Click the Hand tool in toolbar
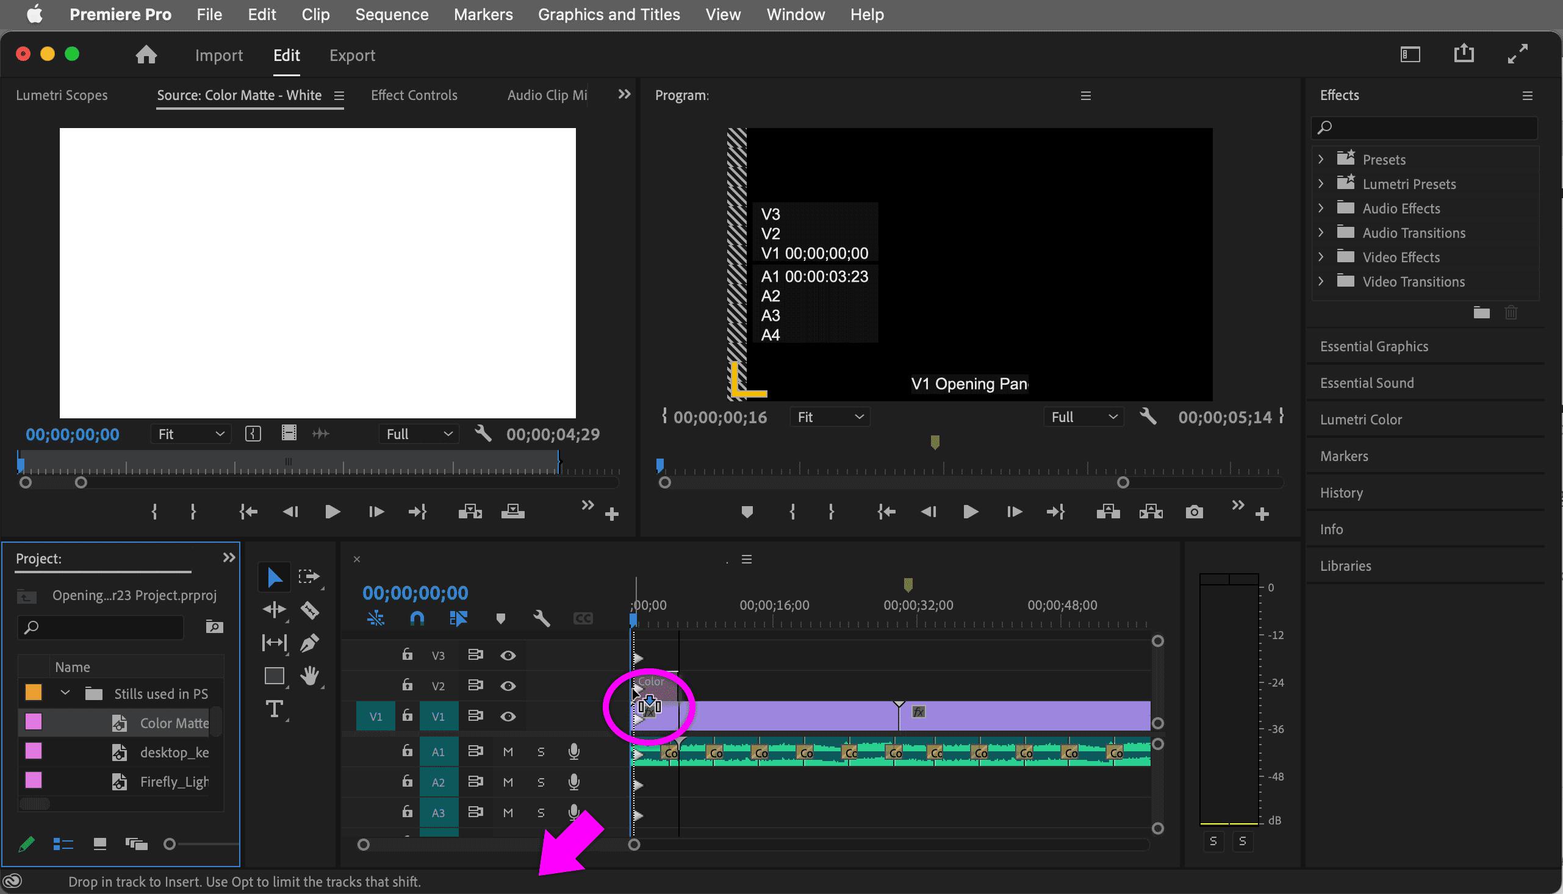Screen dimensions: 1563x894 [311, 674]
